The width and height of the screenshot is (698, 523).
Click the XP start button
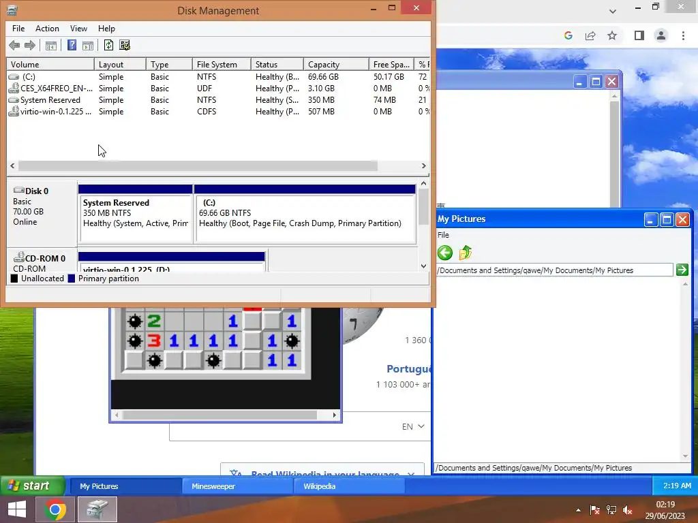tap(33, 486)
